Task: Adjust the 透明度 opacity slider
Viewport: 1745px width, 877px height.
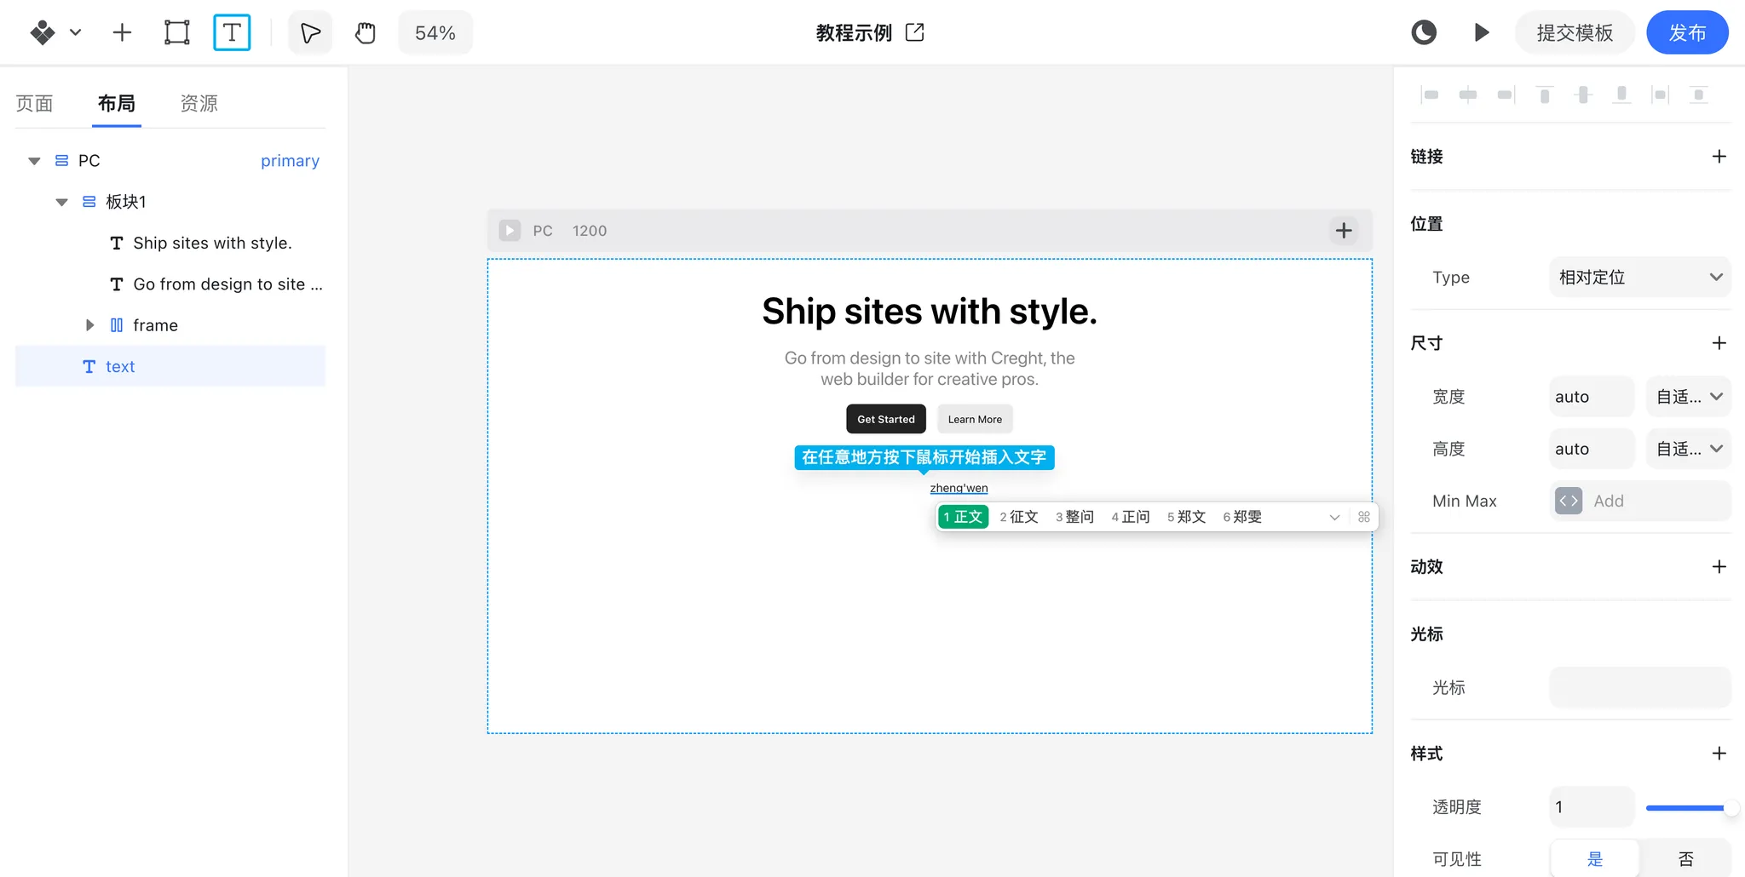Action: coord(1688,807)
